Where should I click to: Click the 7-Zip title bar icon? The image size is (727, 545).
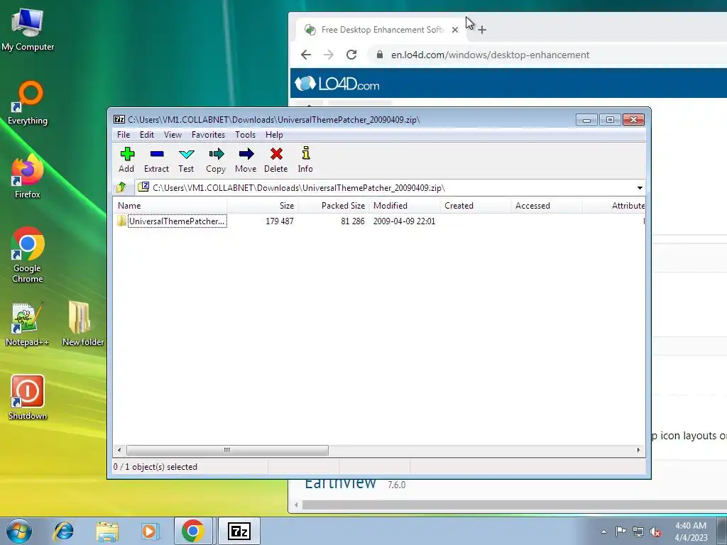click(119, 119)
